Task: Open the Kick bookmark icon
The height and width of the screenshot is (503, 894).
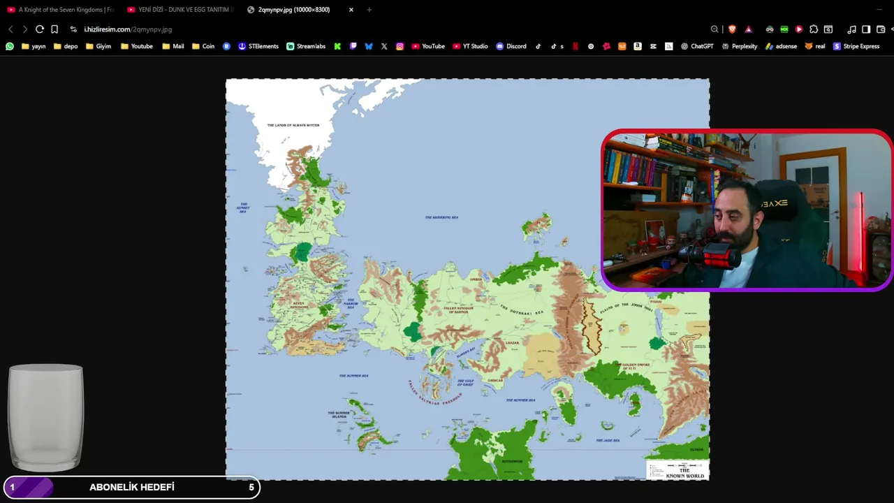Action: (x=337, y=46)
